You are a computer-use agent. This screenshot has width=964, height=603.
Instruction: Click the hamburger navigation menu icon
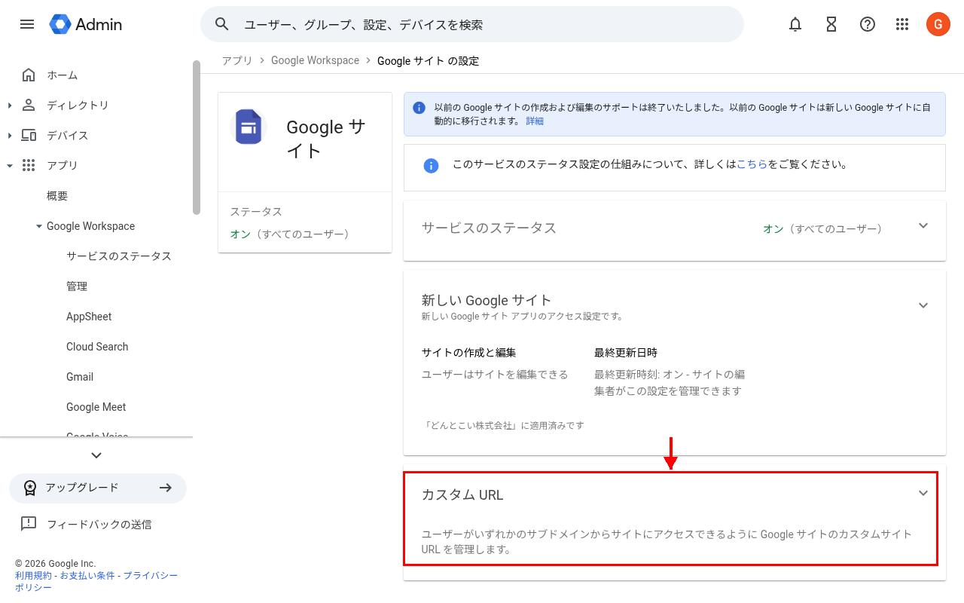tap(27, 24)
